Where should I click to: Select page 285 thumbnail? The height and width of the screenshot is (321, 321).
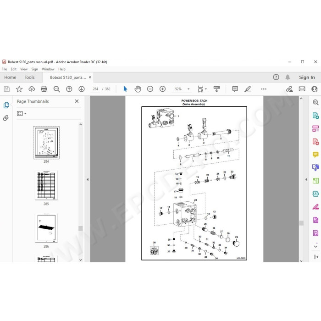[46, 185]
